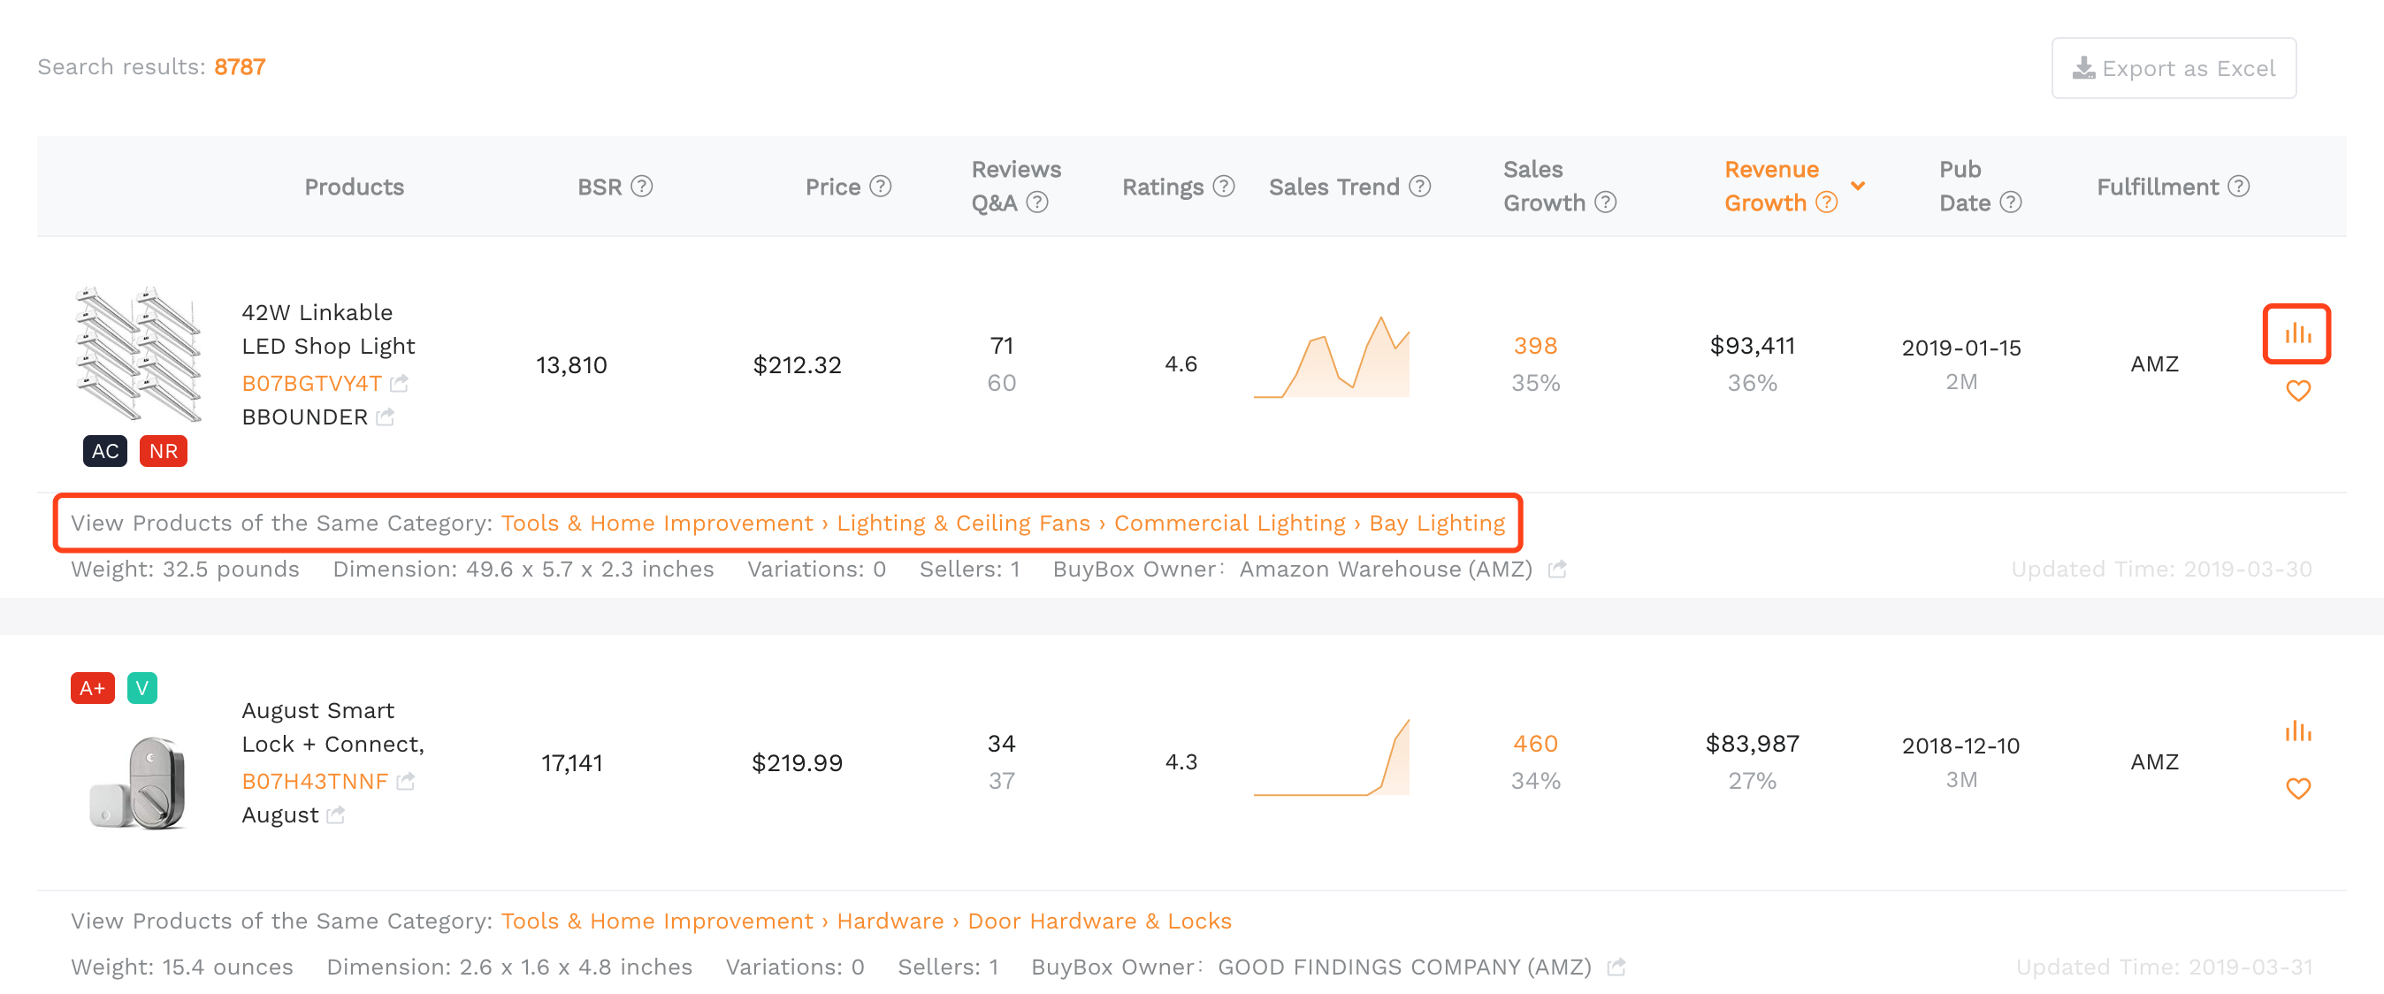Click Sales Growth help icon
Viewport: 2384px width, 994px height.
[1606, 202]
